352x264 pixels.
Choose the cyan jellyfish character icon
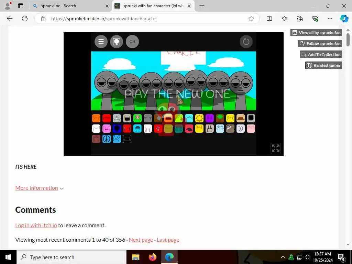tap(137, 129)
